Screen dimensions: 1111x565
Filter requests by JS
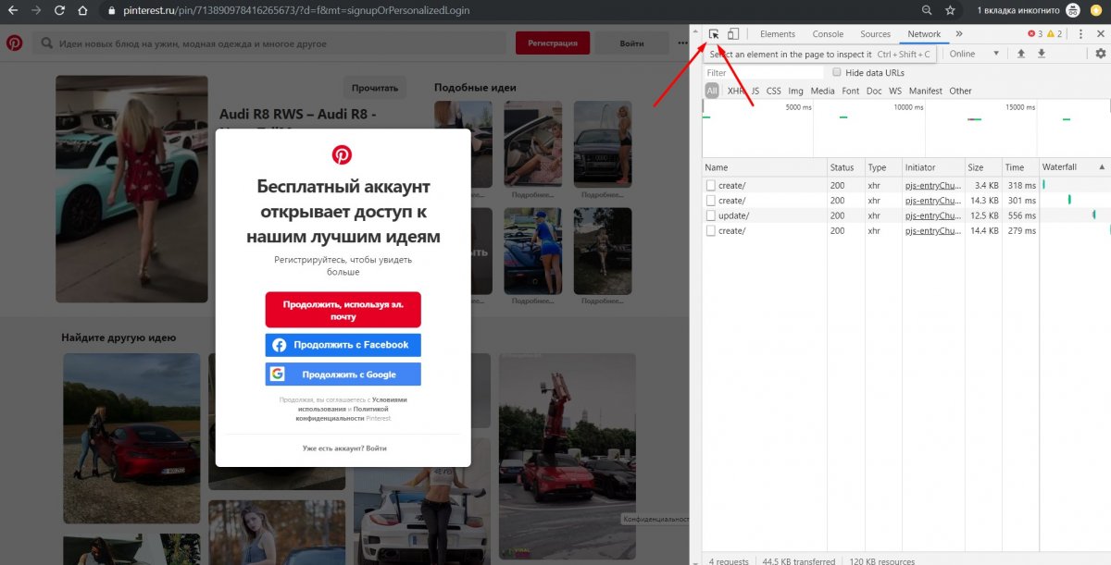tap(755, 91)
